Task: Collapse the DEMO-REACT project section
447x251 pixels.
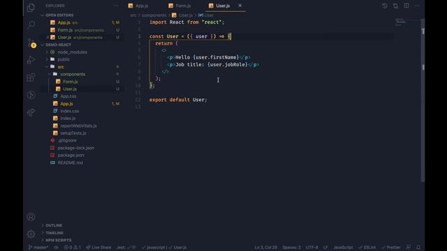Action: (59, 45)
